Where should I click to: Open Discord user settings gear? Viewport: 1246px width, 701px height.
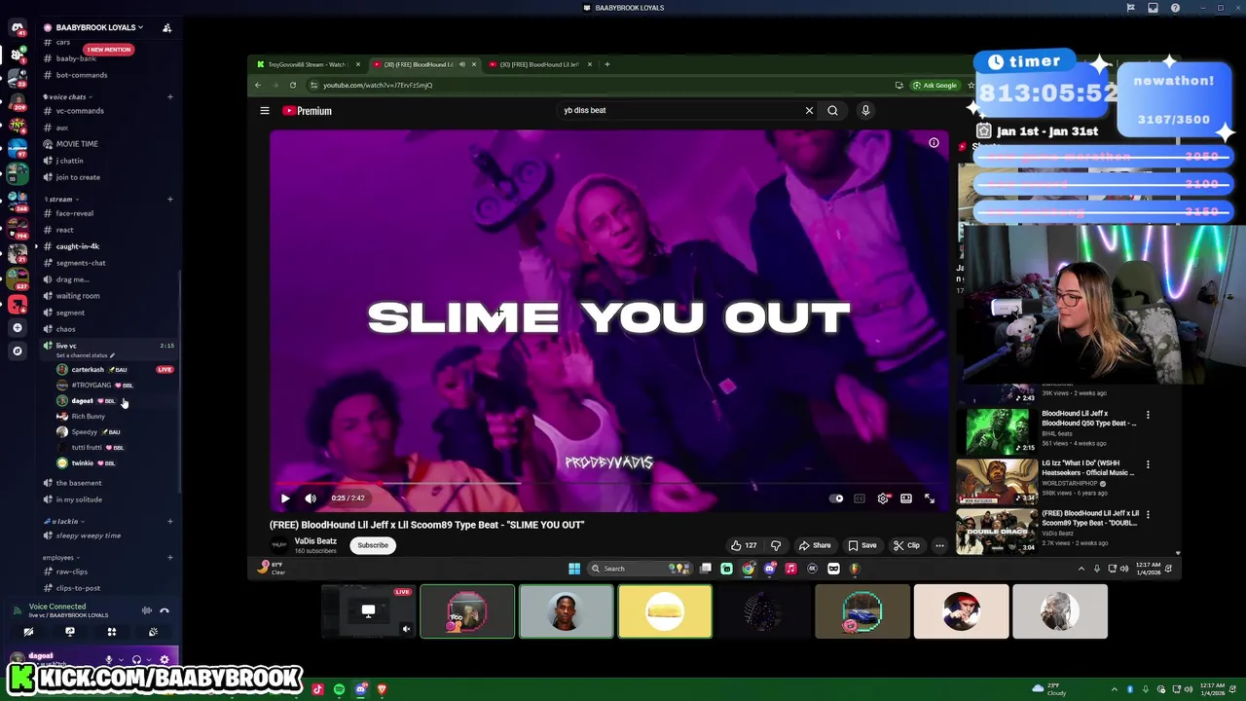pos(164,659)
